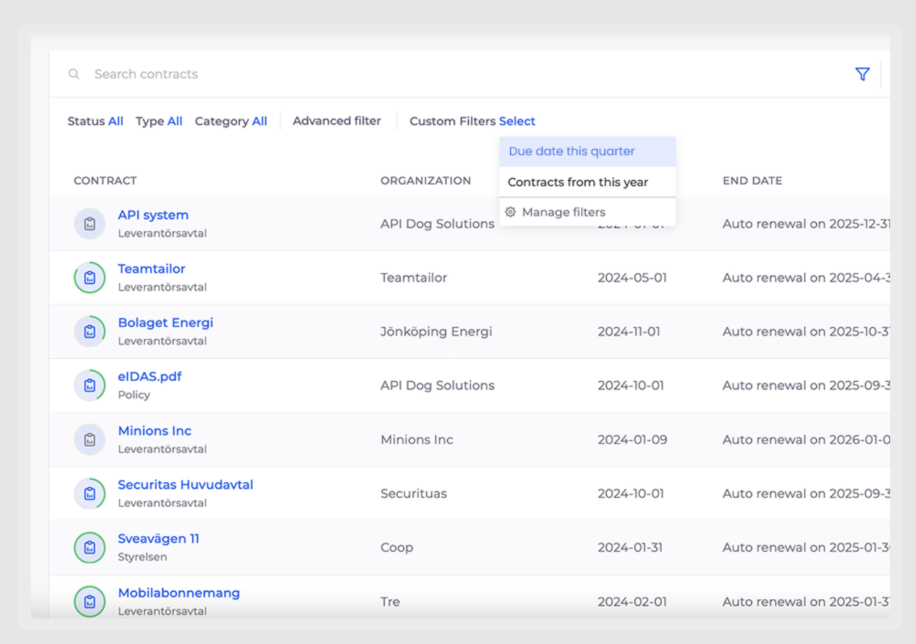Open the Status All dropdown
This screenshot has height=644, width=916.
[95, 121]
